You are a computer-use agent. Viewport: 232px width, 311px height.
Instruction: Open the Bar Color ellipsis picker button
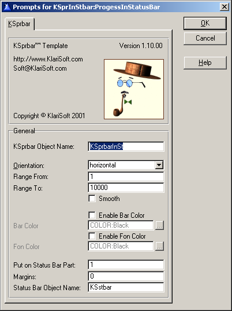[x=159, y=225]
